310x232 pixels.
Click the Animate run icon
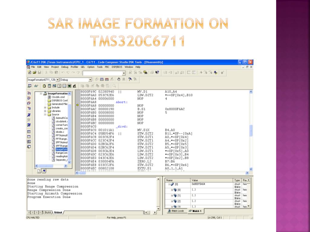[x=29, y=125]
